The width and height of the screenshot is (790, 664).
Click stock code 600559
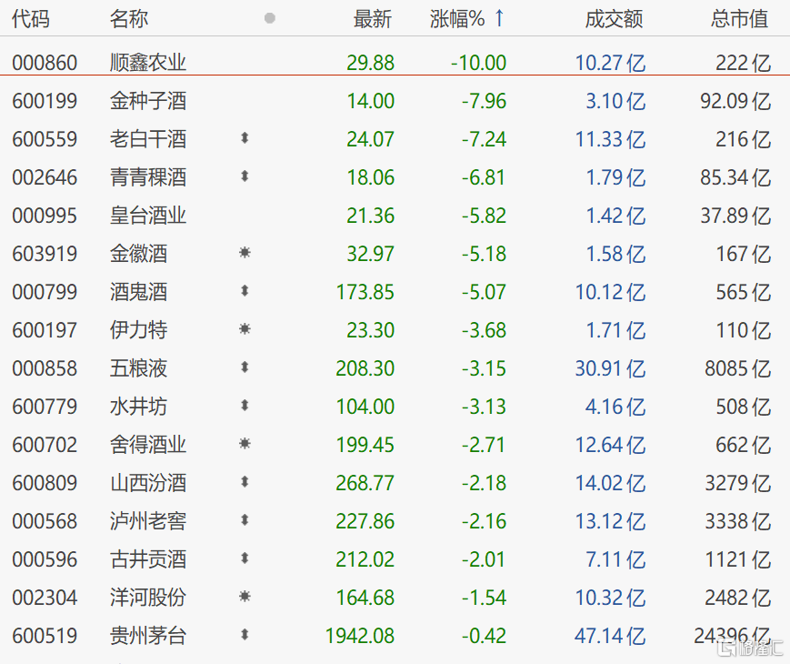pos(45,140)
